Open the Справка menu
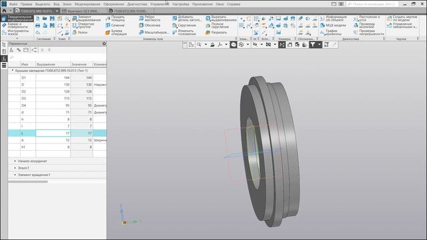 [x=234, y=4]
